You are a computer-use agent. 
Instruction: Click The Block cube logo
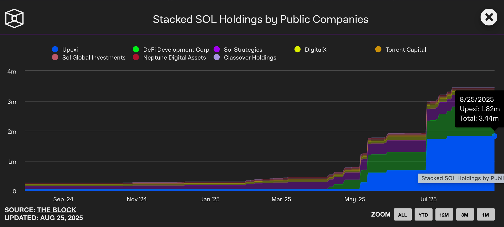click(14, 18)
